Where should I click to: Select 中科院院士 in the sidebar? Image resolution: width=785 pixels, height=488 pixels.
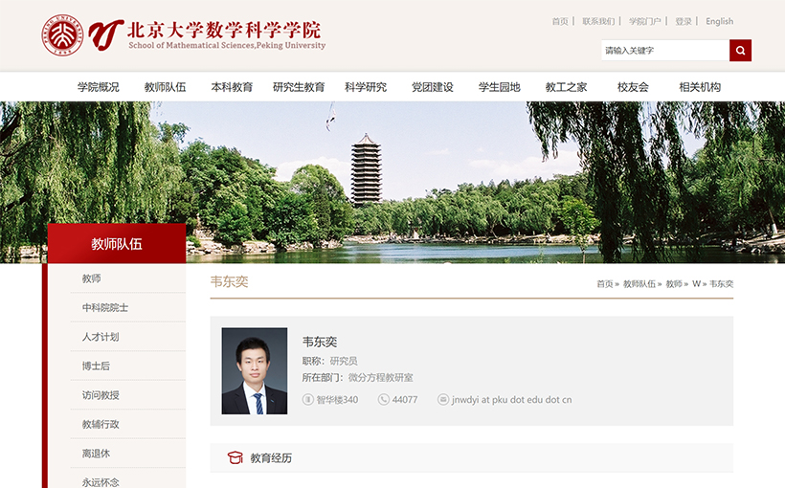coord(105,308)
